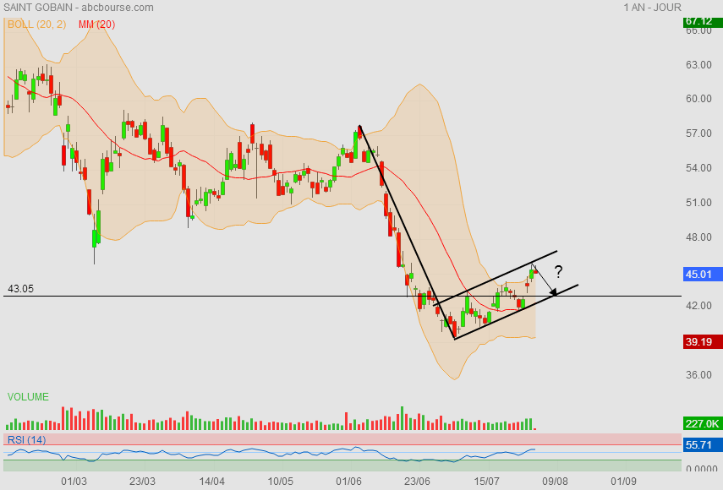Click the 01/06 date axis label
Screen dimensions: 723x490
click(348, 482)
